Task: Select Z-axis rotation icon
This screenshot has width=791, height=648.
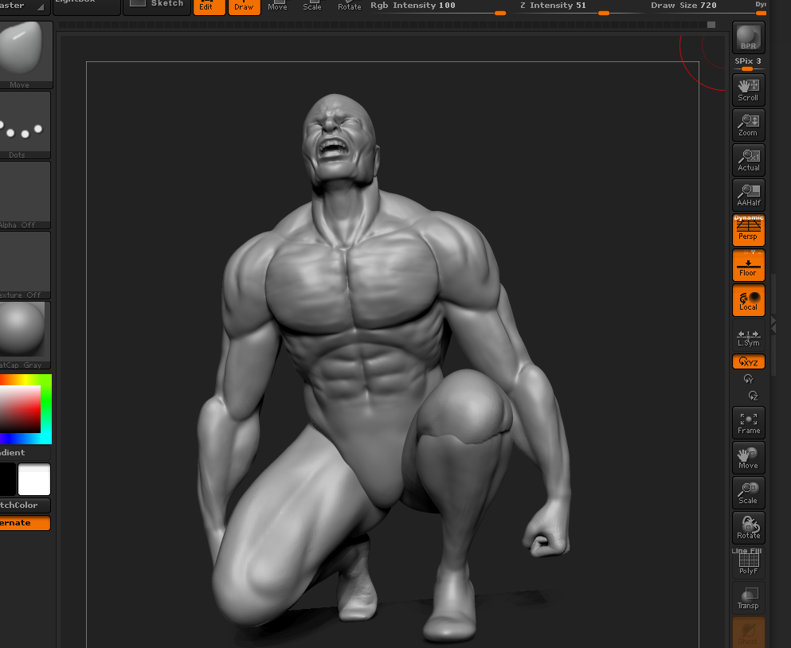Action: point(753,396)
